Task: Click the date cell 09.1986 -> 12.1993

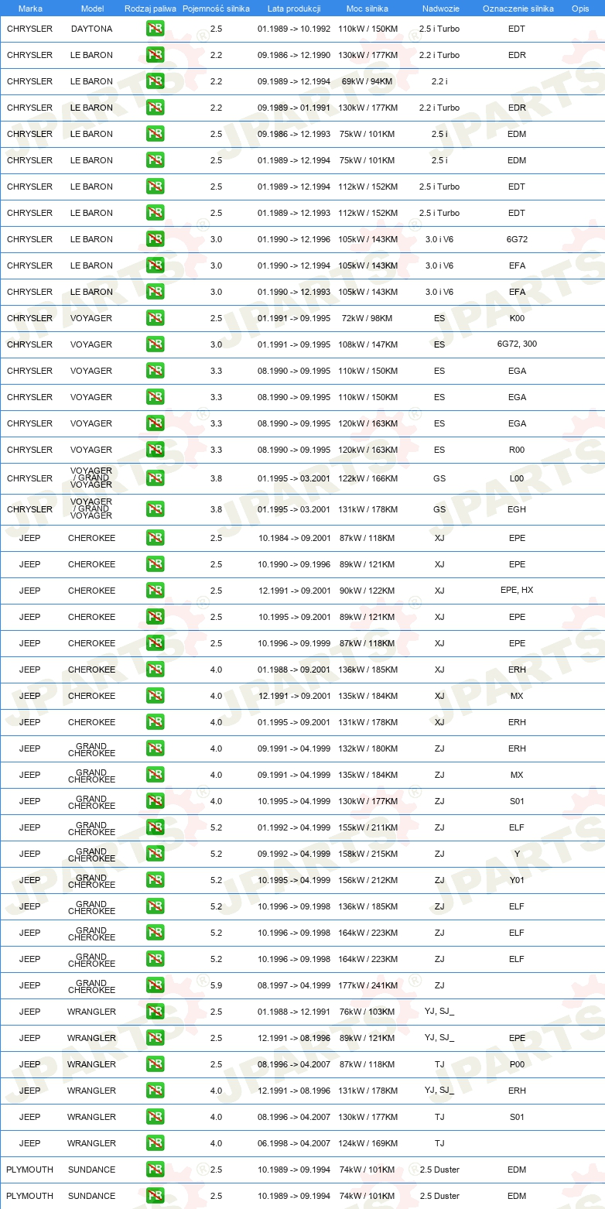Action: 294,135
